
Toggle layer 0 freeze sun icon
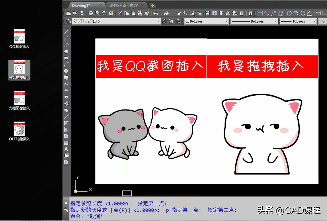80,21
